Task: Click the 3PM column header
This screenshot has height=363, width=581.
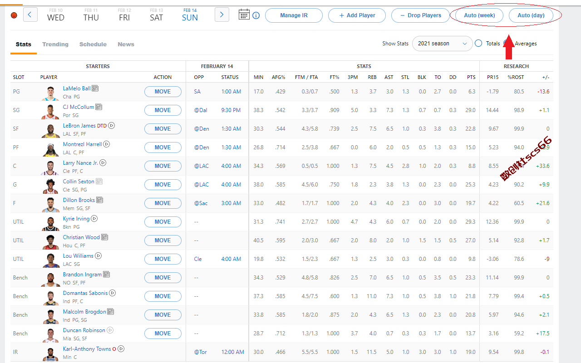Action: (x=353, y=78)
